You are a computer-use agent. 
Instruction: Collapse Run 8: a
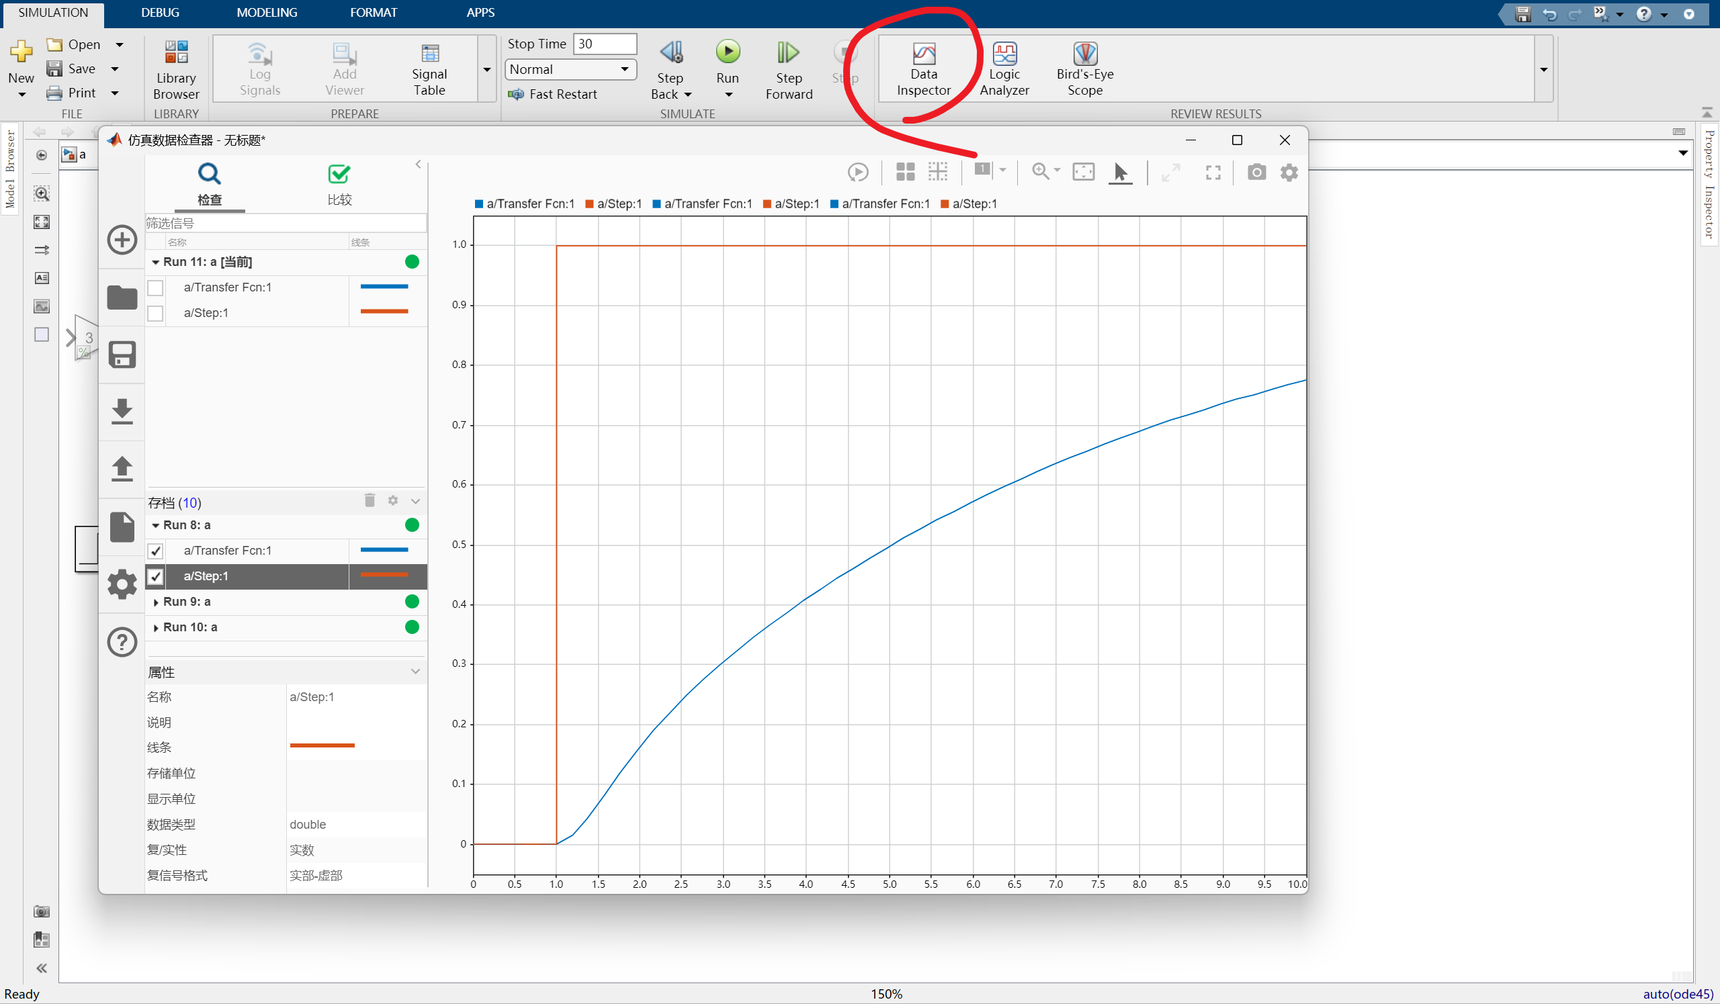pyautogui.click(x=156, y=526)
